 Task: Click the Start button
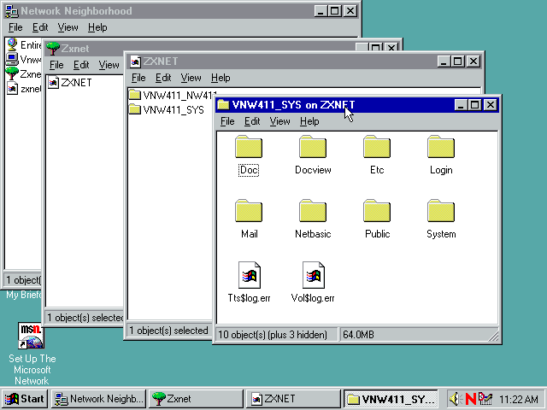tap(24, 399)
